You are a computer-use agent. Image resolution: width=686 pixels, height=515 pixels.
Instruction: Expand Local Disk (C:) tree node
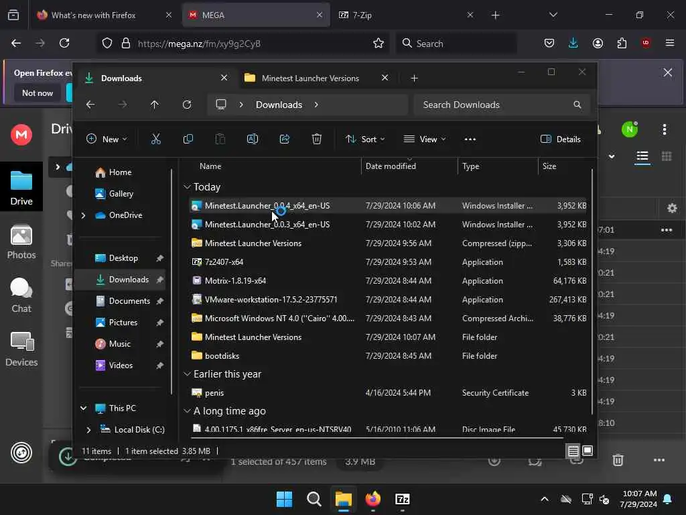pos(88,430)
